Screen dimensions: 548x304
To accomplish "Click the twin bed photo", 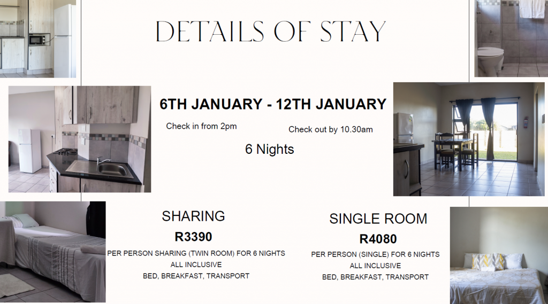I will point(53,252).
